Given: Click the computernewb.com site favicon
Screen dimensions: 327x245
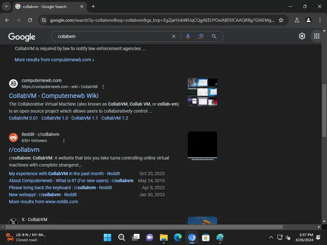Looking at the screenshot, I should pyautogui.click(x=13, y=84).
